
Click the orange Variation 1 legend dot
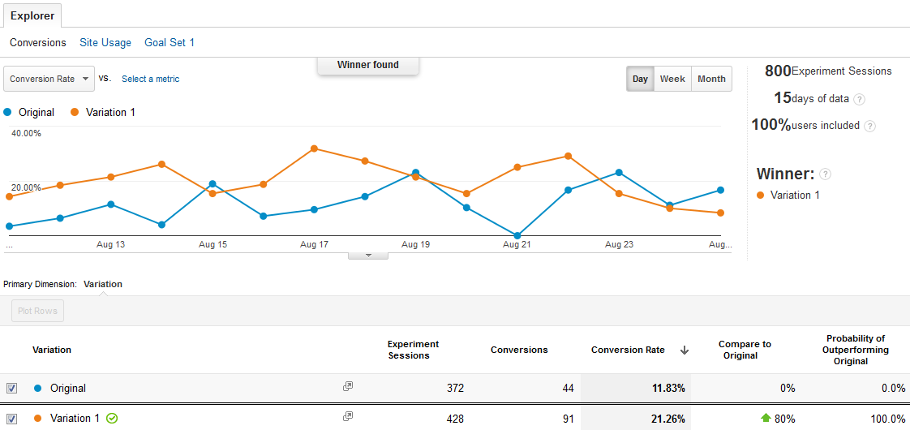click(x=75, y=112)
